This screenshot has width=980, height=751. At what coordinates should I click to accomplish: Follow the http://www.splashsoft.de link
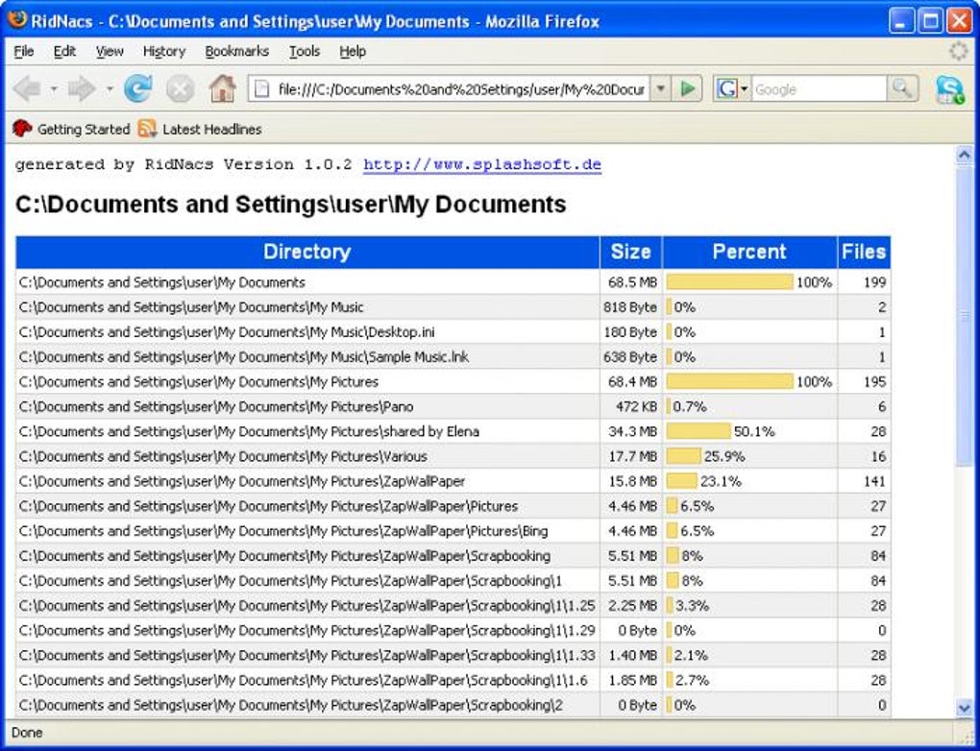[482, 165]
